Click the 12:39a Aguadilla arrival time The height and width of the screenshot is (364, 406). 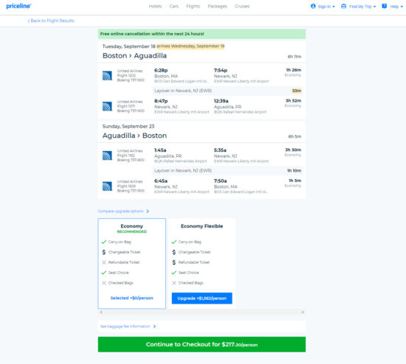coord(221,101)
